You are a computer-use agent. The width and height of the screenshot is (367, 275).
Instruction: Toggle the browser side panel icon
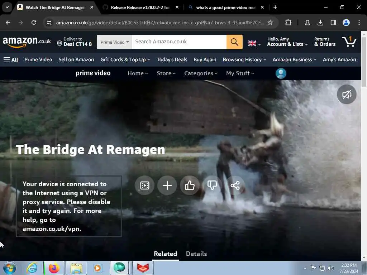click(333, 23)
